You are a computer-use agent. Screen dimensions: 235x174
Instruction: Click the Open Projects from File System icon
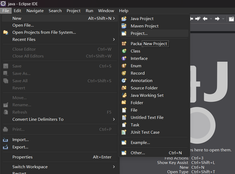tap(6, 32)
